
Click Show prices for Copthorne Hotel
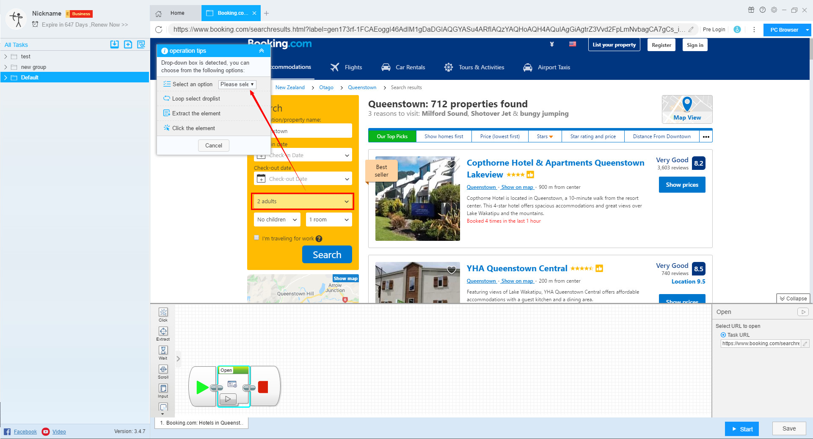[682, 185]
